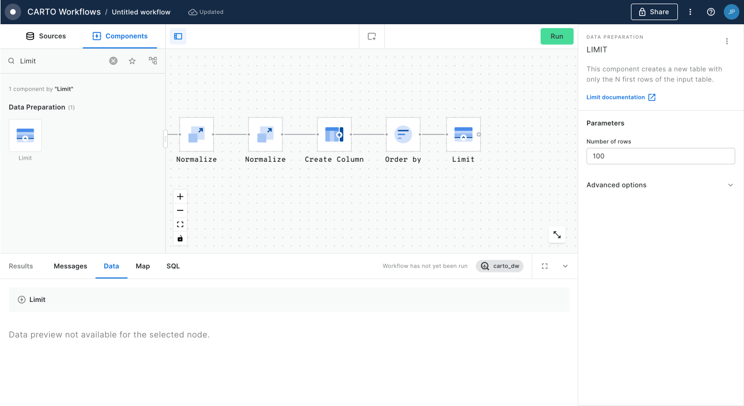Add a note to the canvas

coord(372,37)
